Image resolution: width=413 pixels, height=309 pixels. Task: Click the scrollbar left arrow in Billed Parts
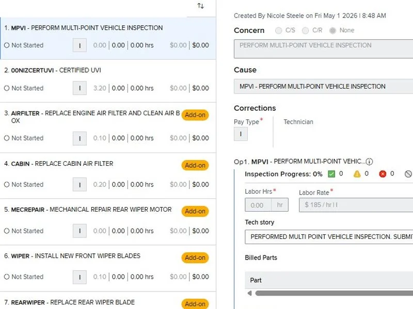[x=250, y=293]
